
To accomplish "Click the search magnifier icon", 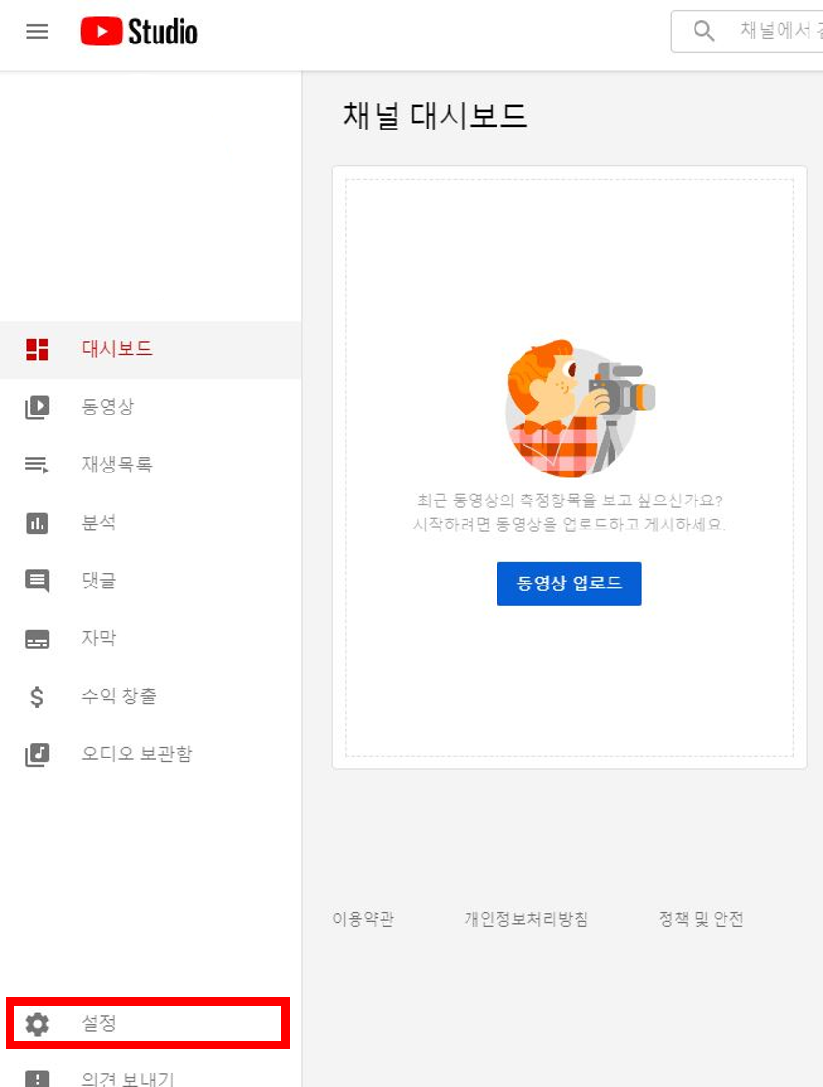I will pyautogui.click(x=704, y=31).
